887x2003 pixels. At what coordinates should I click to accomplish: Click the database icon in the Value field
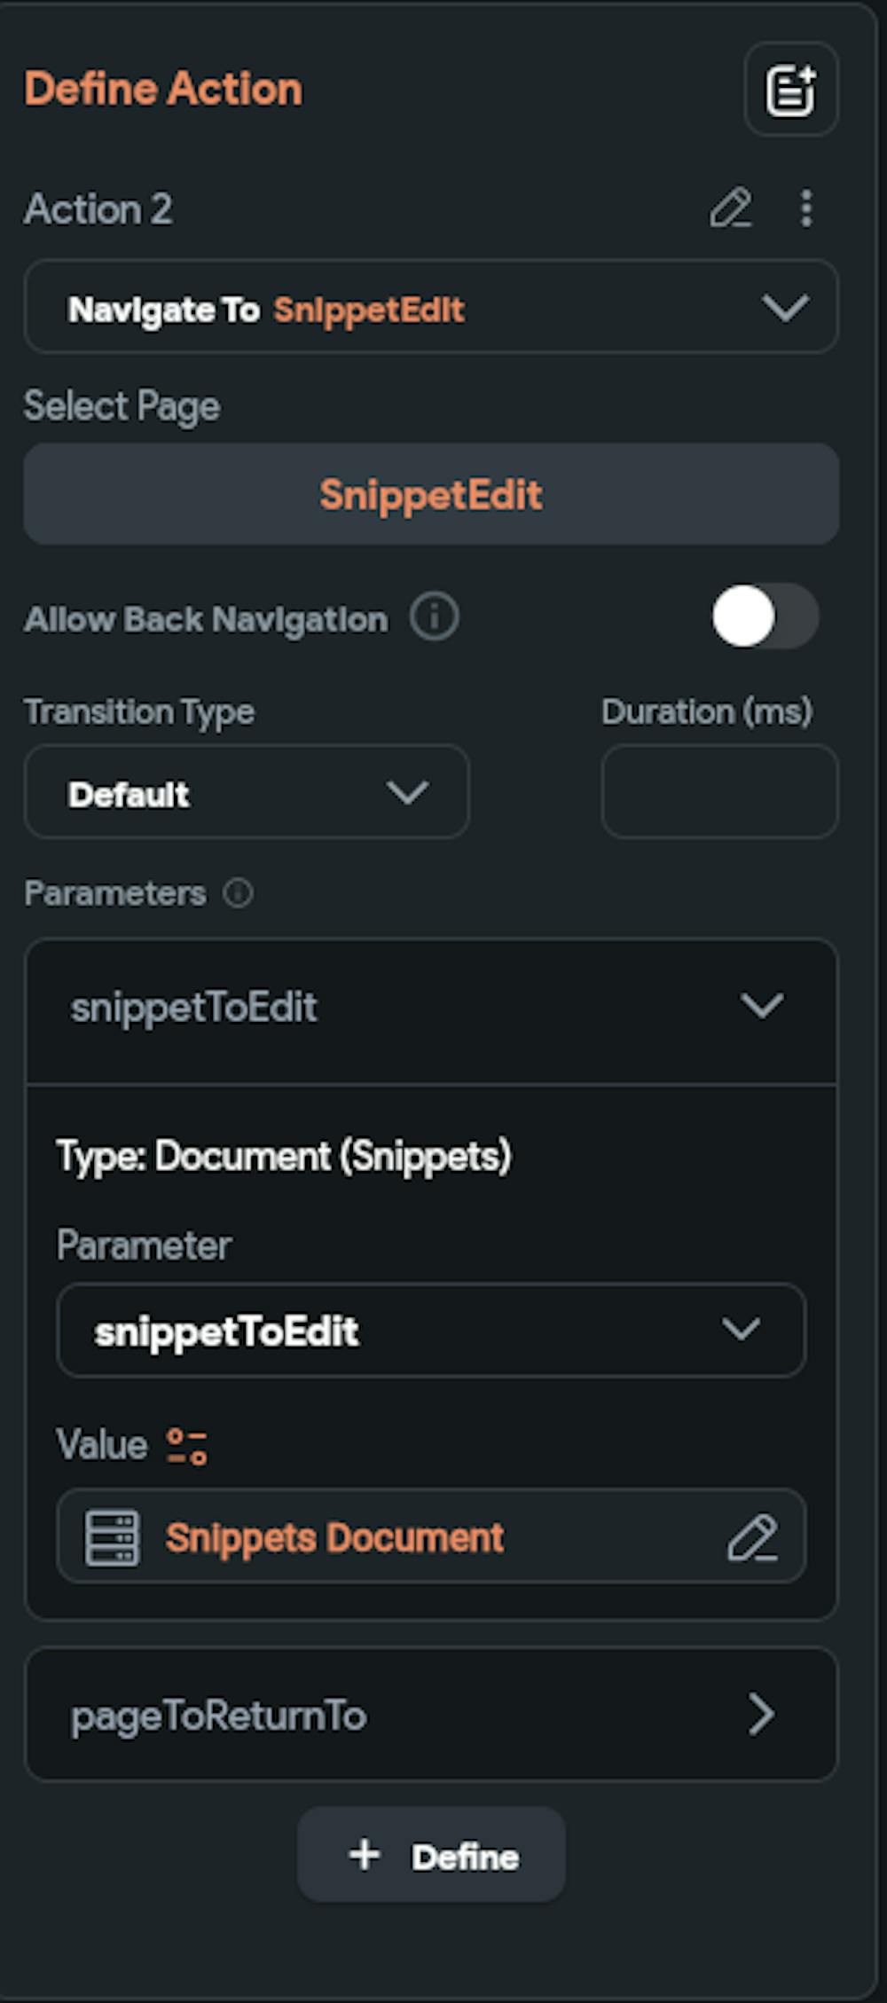(x=112, y=1537)
